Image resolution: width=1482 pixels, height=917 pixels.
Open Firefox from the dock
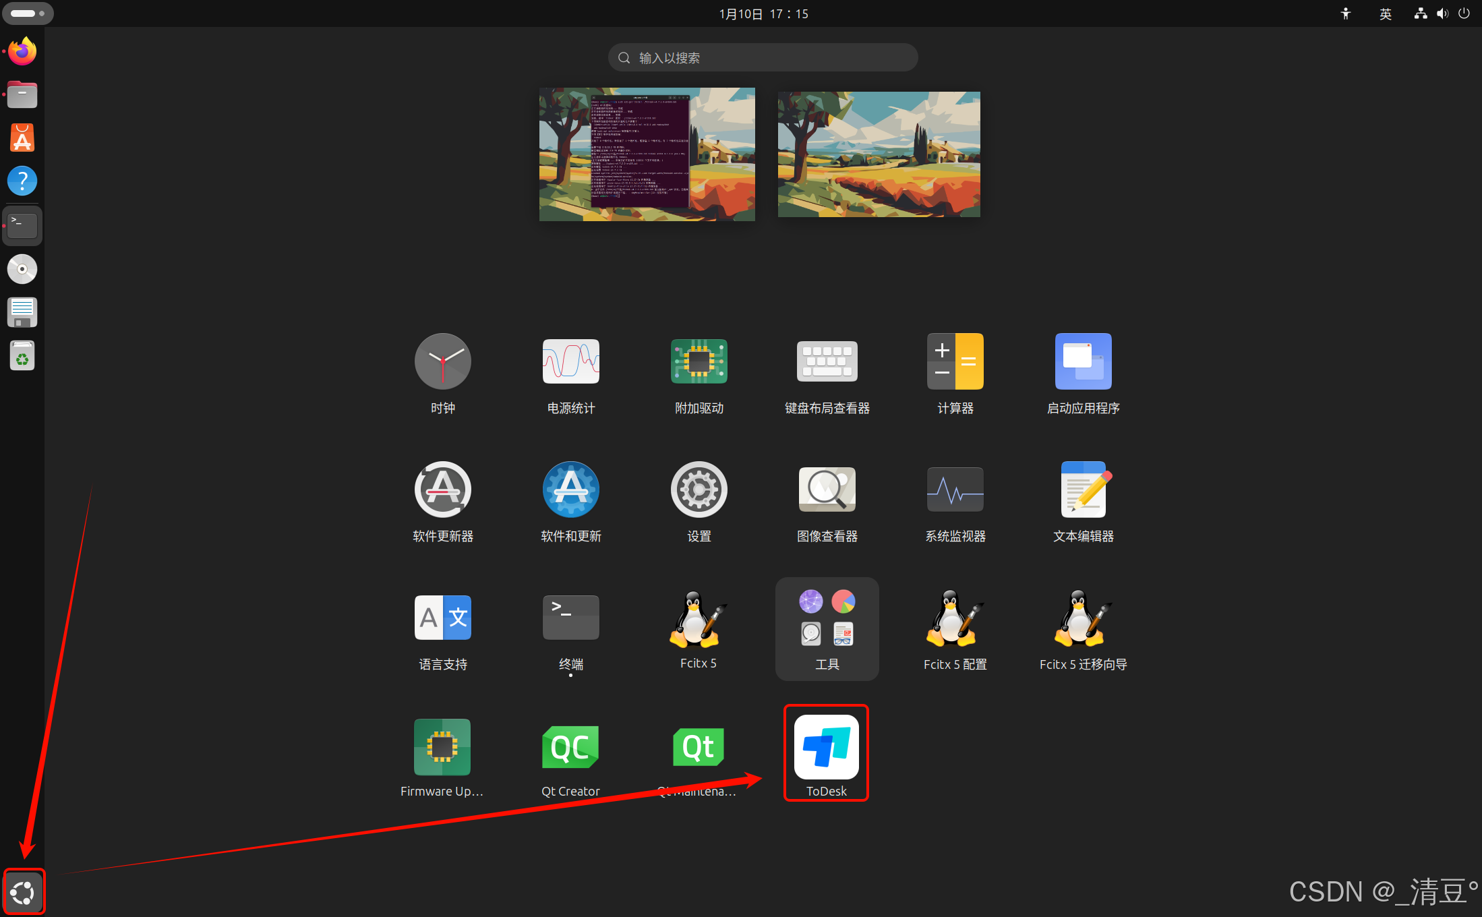(x=22, y=52)
